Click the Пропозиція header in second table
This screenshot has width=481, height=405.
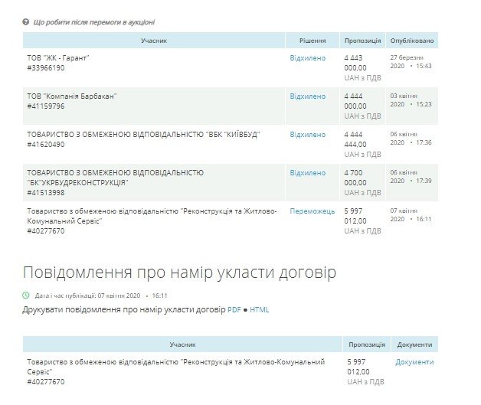pos(367,345)
